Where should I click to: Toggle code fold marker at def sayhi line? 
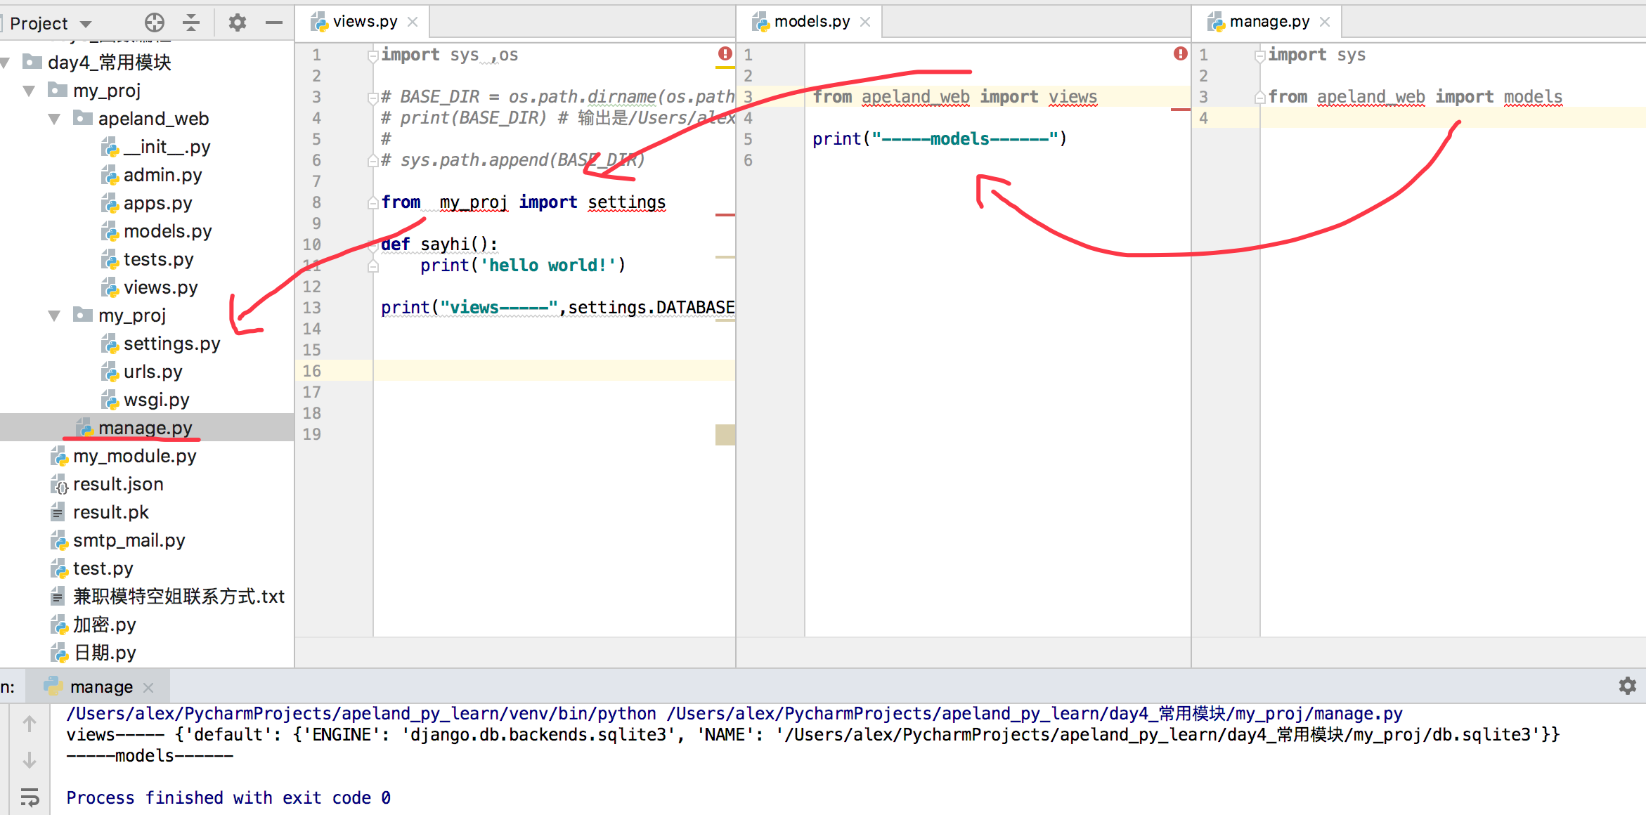(x=373, y=244)
